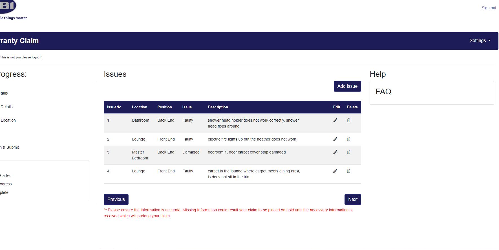Click the 'Issues' section heading
The image size is (499, 250).
[x=115, y=74]
